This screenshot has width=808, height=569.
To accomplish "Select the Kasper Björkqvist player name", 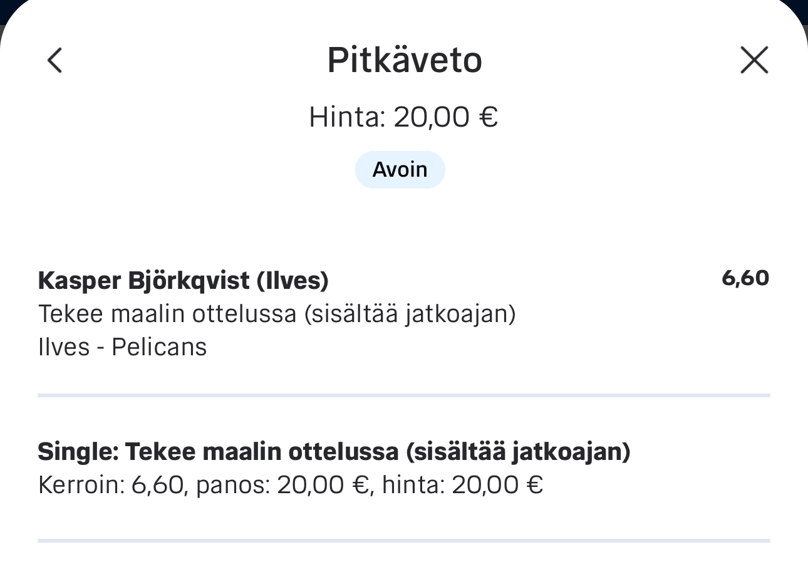I will [144, 281].
